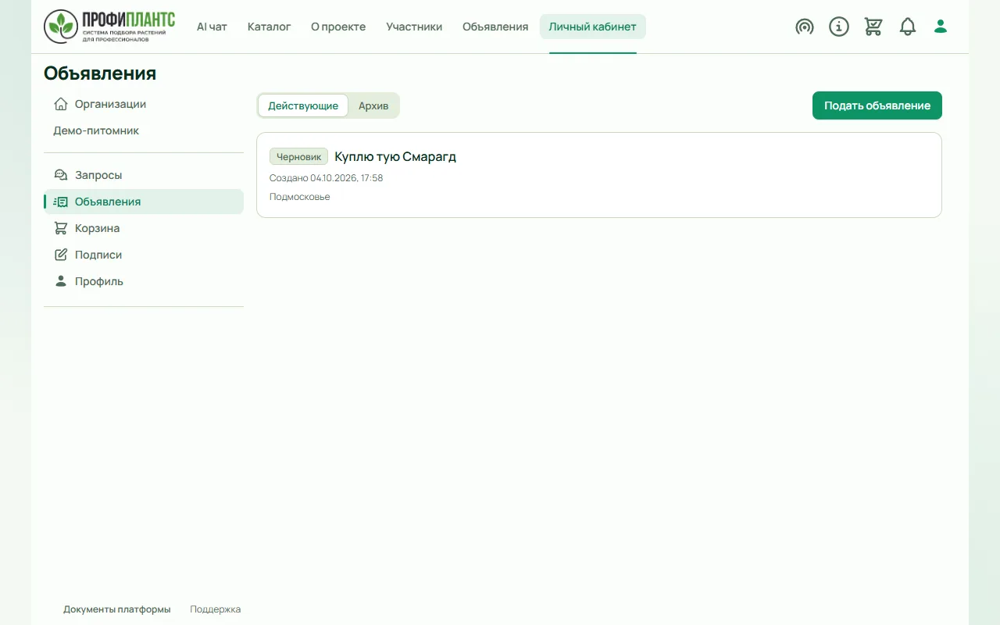
Task: Click the user profile icon in header
Action: click(941, 27)
